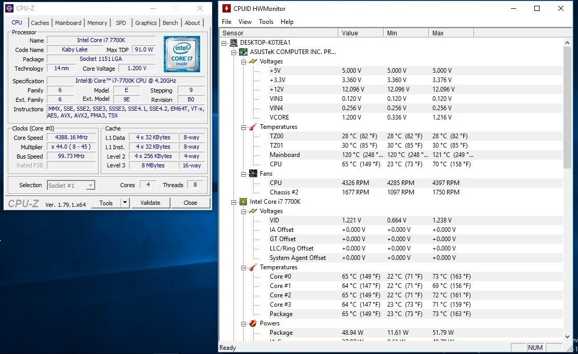
Task: Collapse the CPU Temperatures group
Action: point(243,268)
